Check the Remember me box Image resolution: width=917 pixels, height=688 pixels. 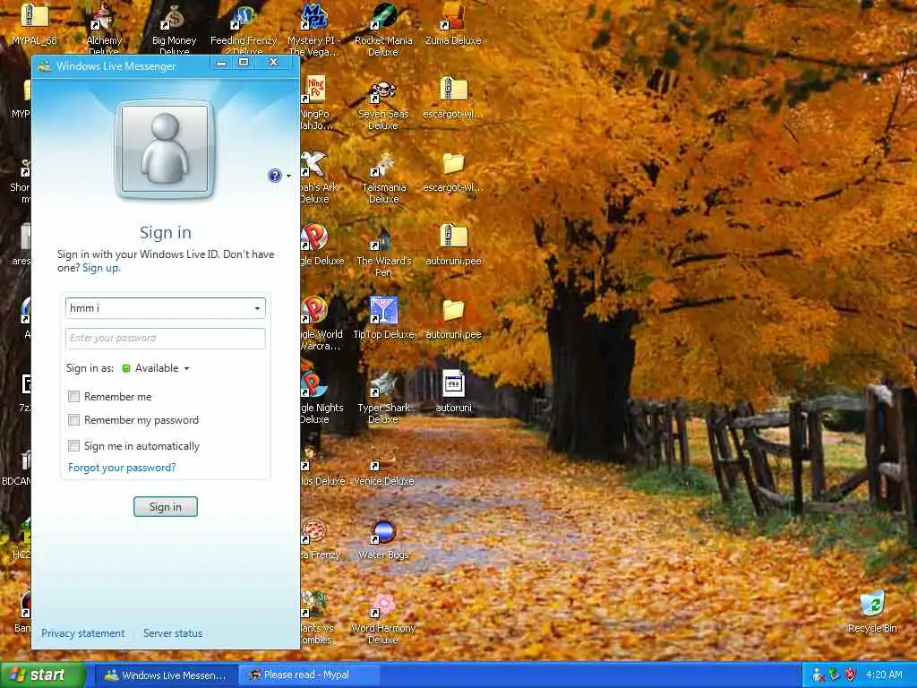coord(73,397)
